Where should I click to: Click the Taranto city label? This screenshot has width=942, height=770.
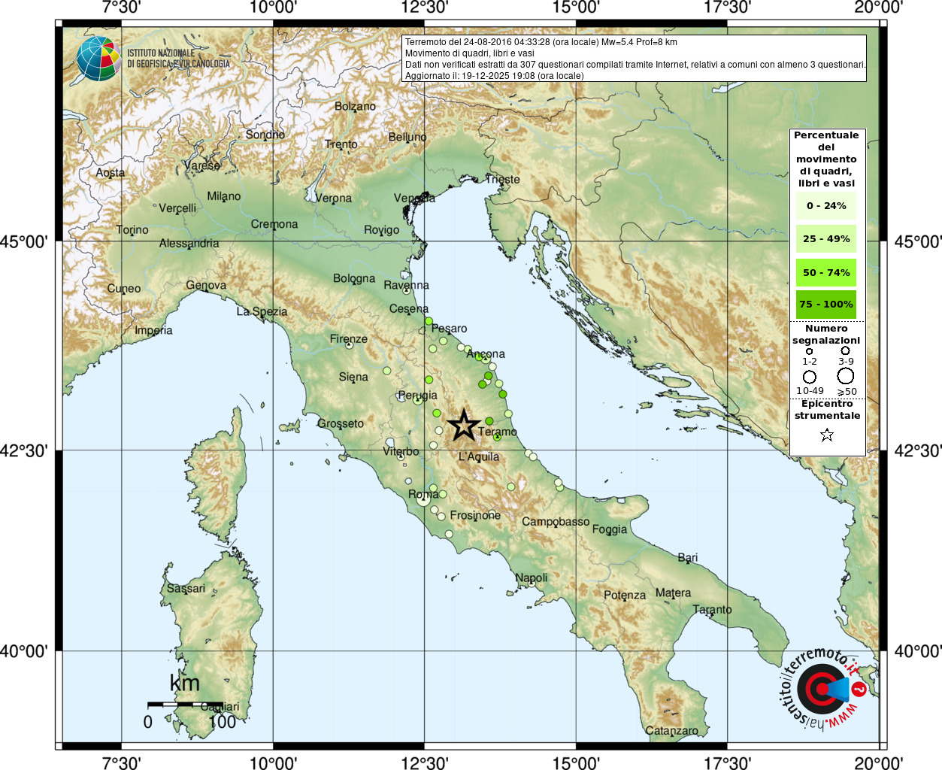pos(712,609)
